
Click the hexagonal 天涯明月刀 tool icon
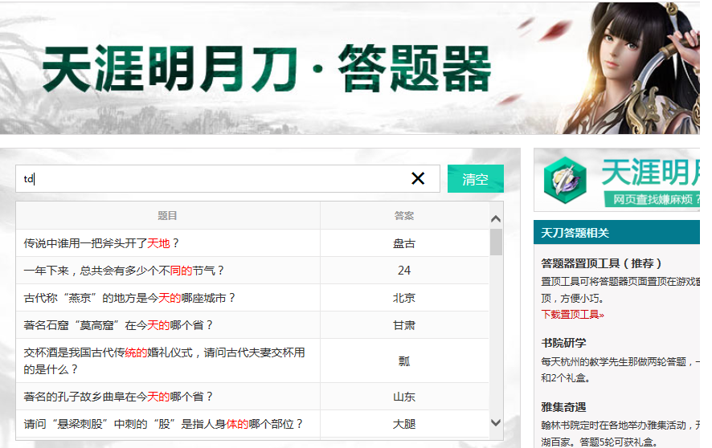(565, 180)
